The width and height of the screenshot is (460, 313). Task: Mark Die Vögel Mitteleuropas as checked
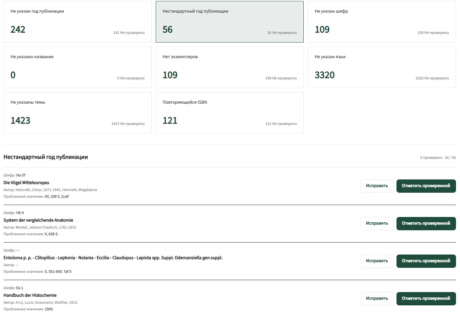pyautogui.click(x=426, y=186)
